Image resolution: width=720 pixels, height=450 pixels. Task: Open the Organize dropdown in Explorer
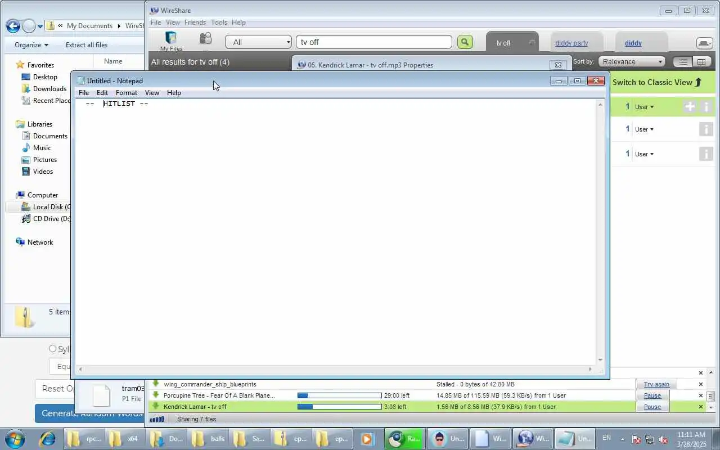click(x=31, y=45)
